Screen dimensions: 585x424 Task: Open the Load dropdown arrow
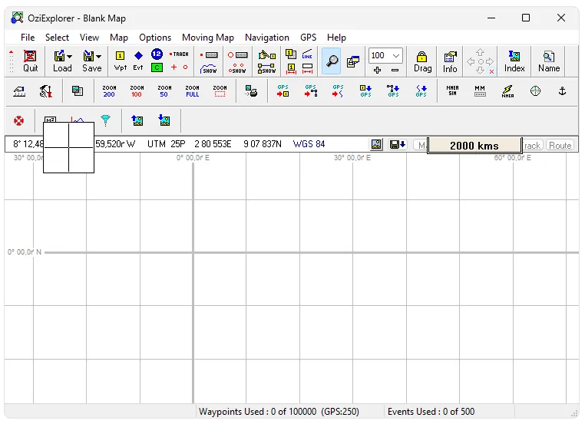click(69, 57)
